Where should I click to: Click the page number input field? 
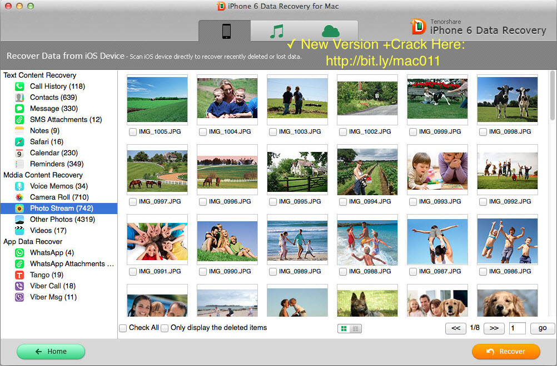517,328
